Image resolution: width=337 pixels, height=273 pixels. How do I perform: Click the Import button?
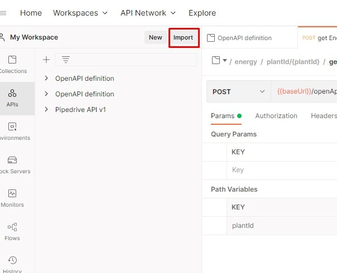pyautogui.click(x=183, y=37)
